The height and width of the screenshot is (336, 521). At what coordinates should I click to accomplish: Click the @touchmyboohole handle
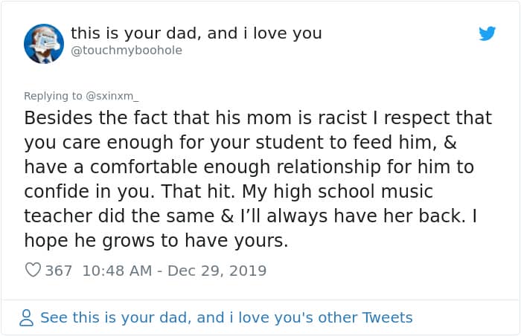[x=126, y=51]
